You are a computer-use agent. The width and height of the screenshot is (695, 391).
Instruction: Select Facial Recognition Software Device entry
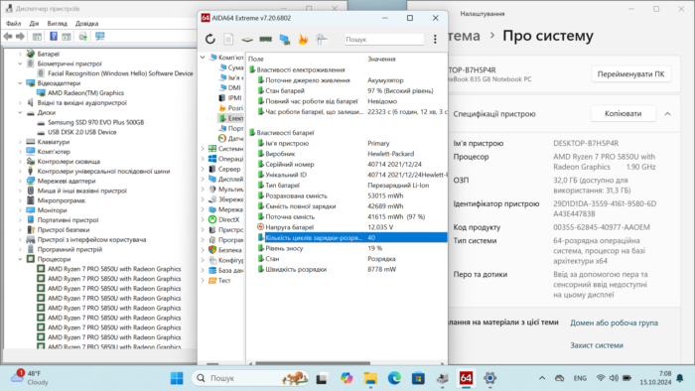pyautogui.click(x=120, y=73)
